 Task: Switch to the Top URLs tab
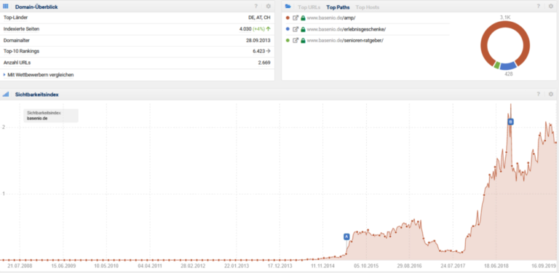pos(309,7)
